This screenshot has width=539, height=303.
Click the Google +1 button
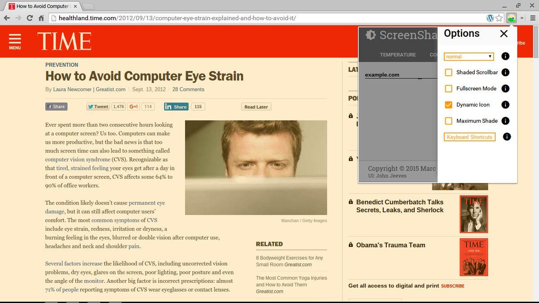click(x=134, y=107)
